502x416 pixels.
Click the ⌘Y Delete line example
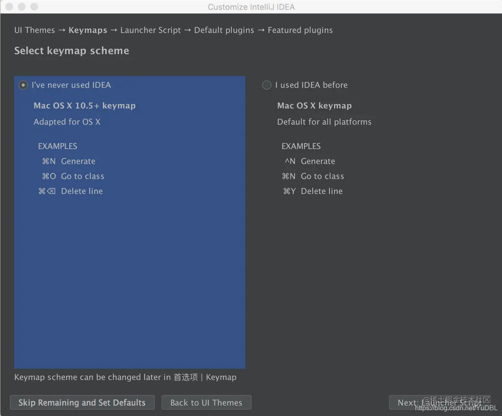pyautogui.click(x=313, y=191)
